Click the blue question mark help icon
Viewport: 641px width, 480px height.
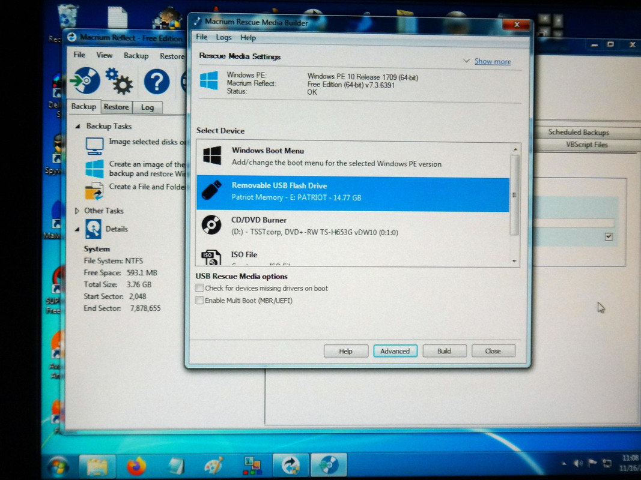(157, 82)
